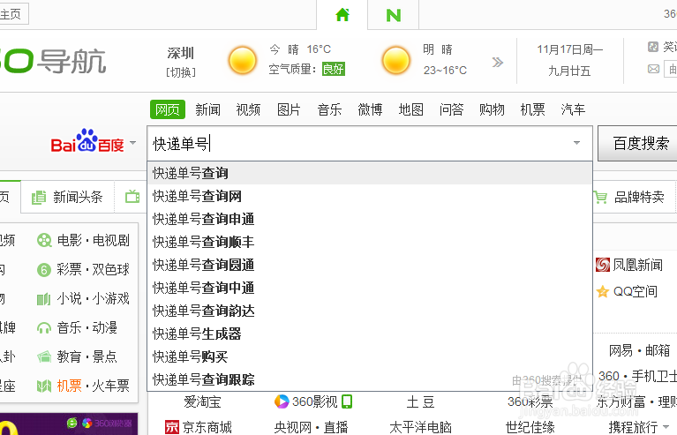
Task: Choose suggestion 快递单号生成器
Action: [370, 334]
